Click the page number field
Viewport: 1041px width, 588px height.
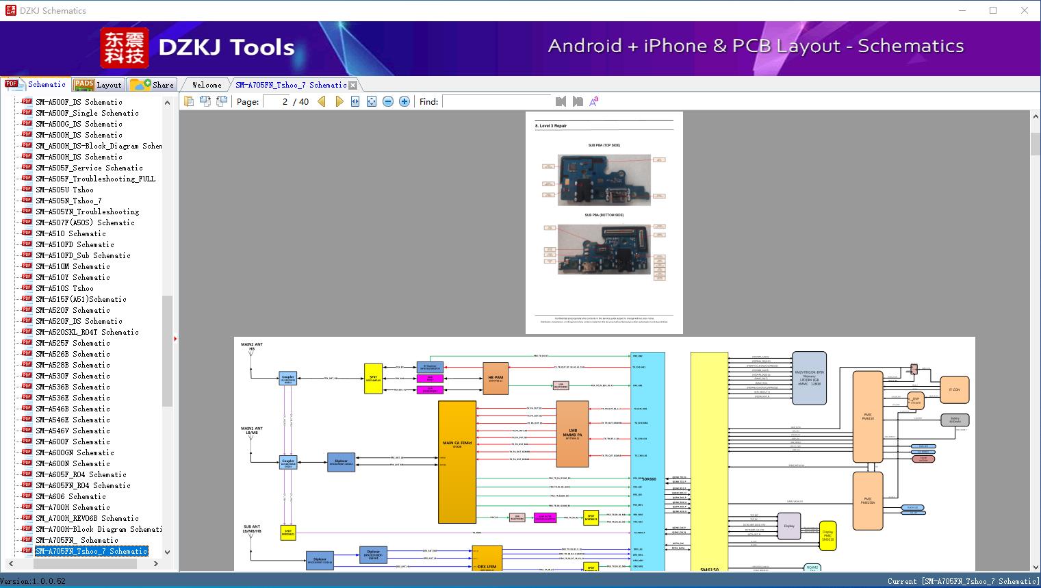[x=277, y=101]
